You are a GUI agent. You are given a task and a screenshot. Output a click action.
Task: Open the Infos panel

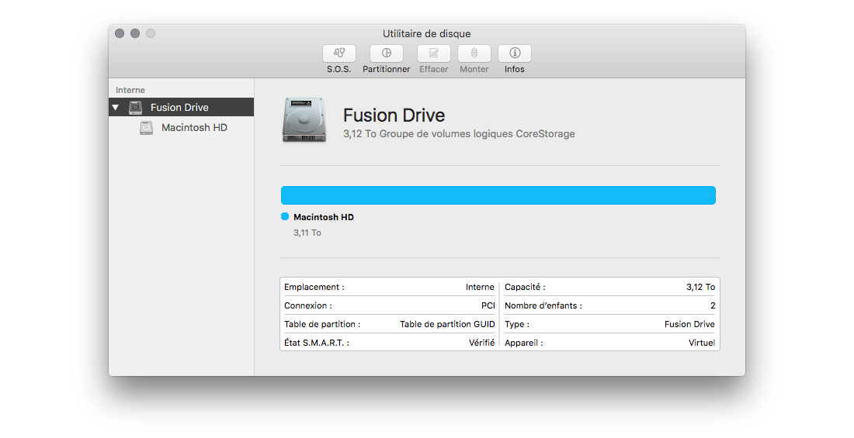tap(514, 53)
